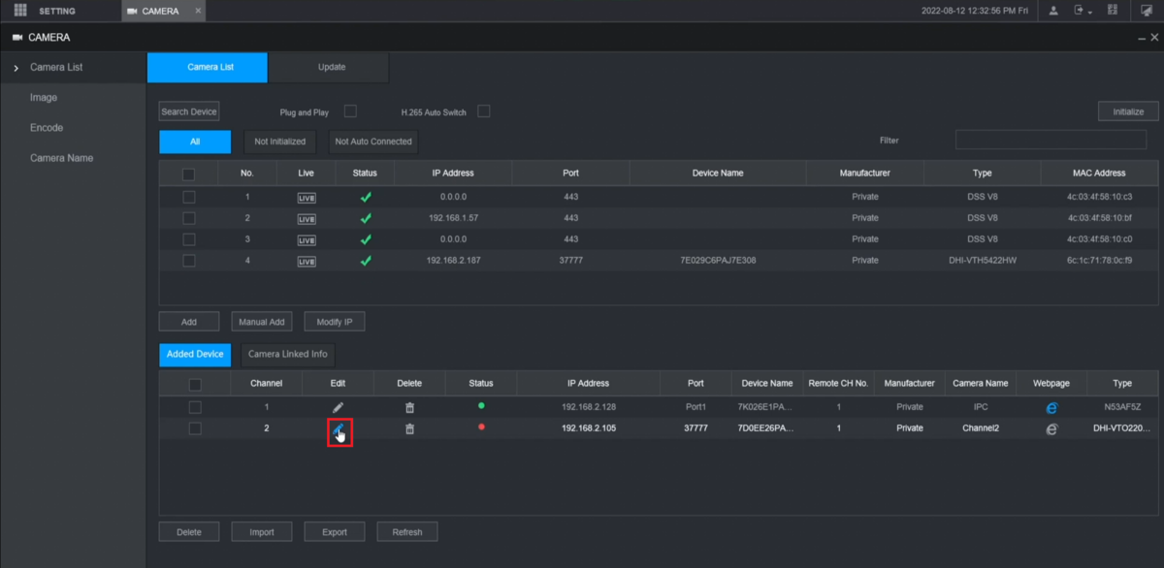Switch to the Update tab

click(331, 67)
